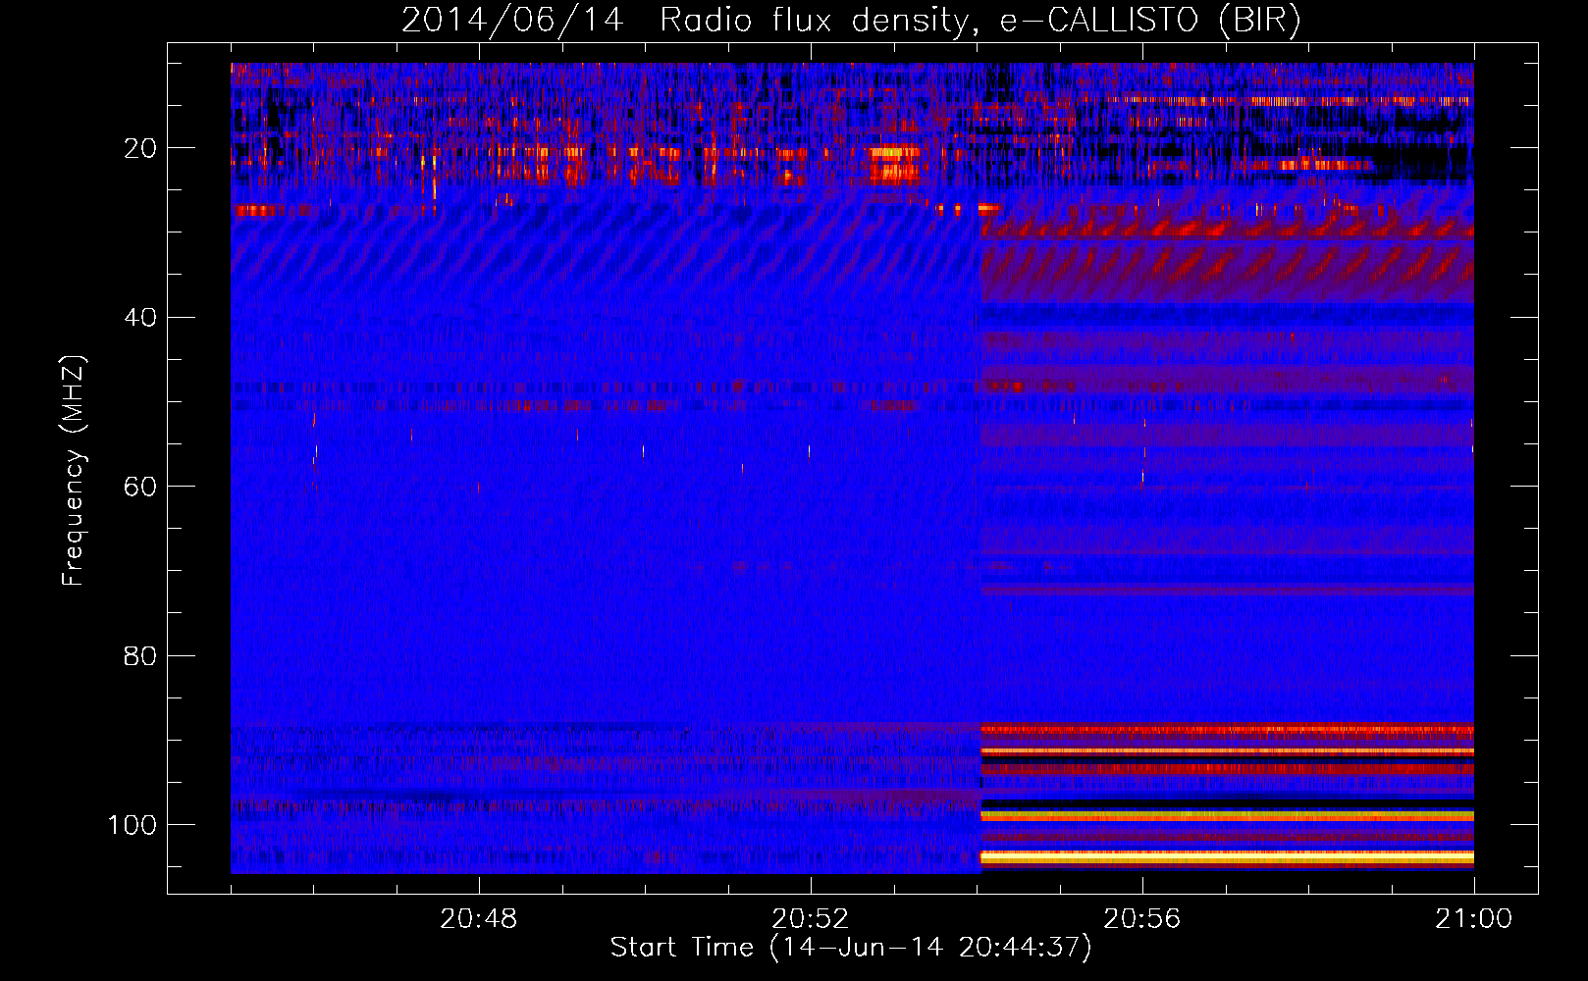1588x981 pixels.
Task: Click the 100 MHz frequency tick label
Action: point(132,825)
